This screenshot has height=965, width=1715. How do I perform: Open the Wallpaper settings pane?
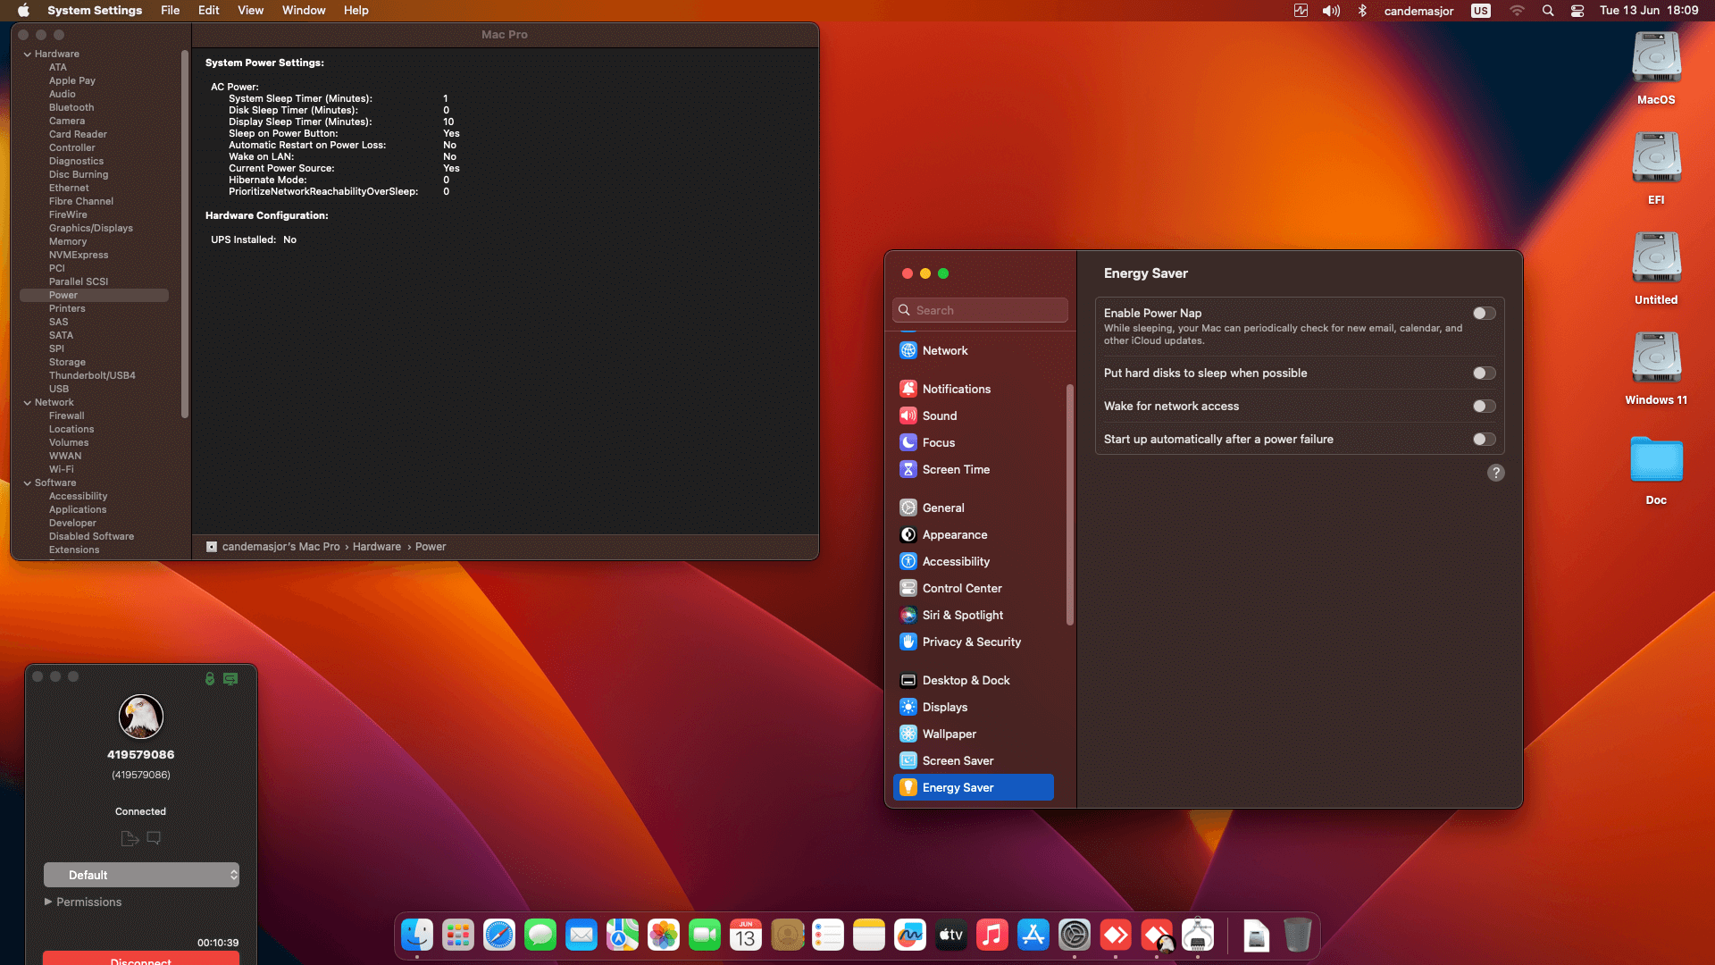tap(949, 734)
